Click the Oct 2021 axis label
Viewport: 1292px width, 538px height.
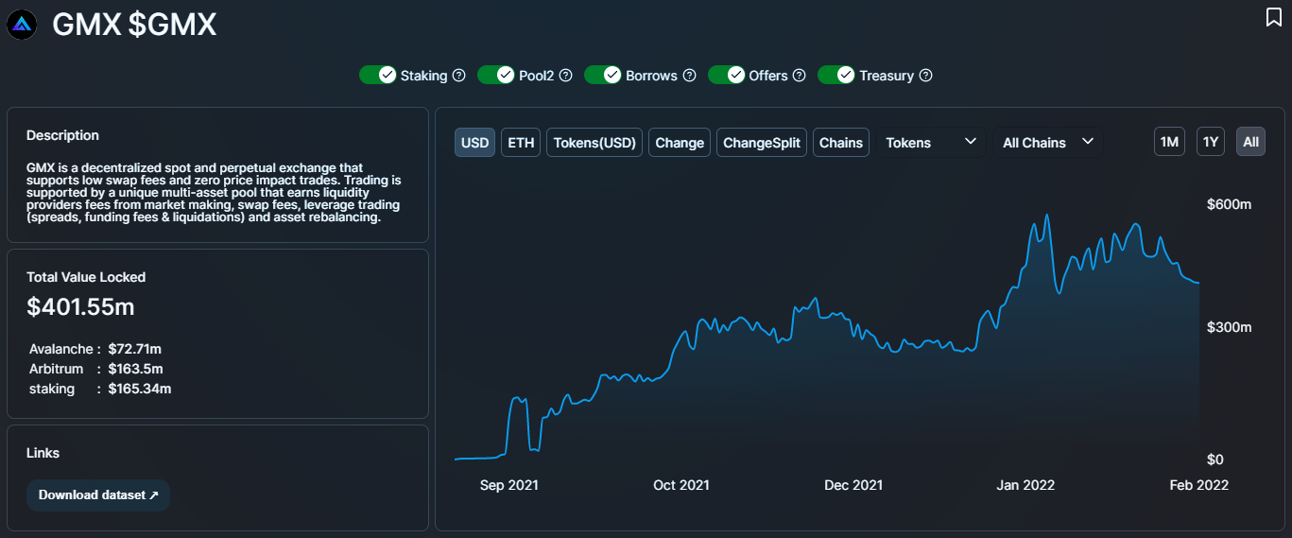tap(681, 485)
